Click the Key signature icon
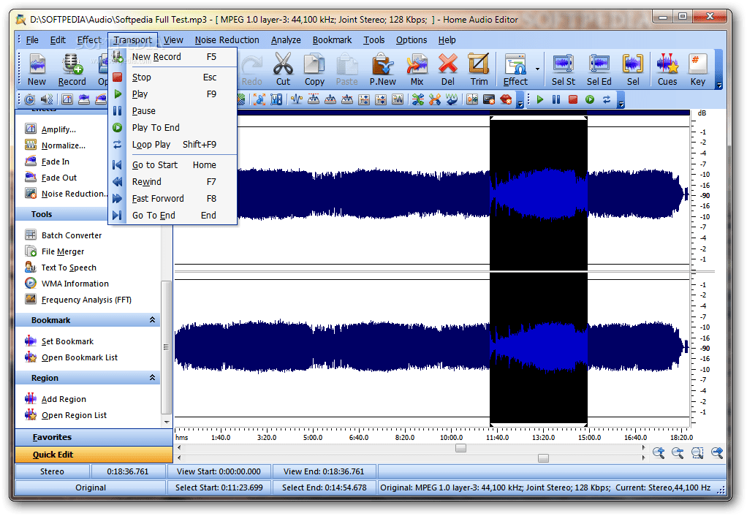747x516 pixels. (697, 69)
